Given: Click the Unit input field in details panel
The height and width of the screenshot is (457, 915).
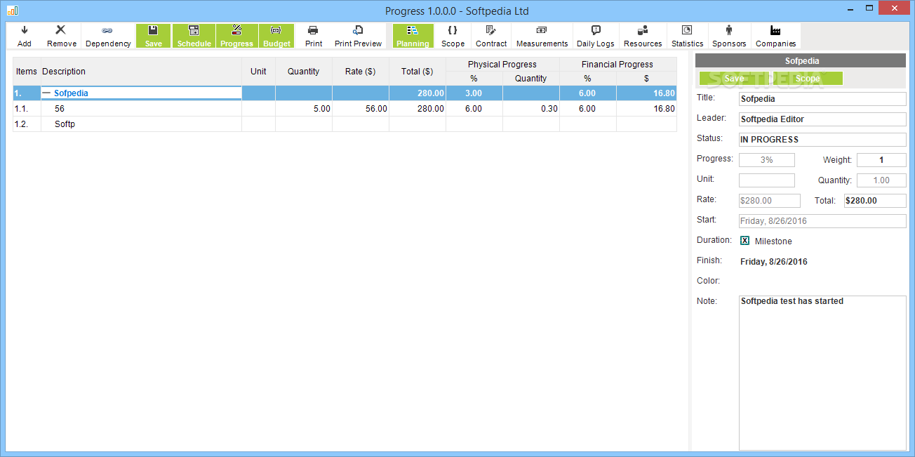Looking at the screenshot, I should [767, 180].
